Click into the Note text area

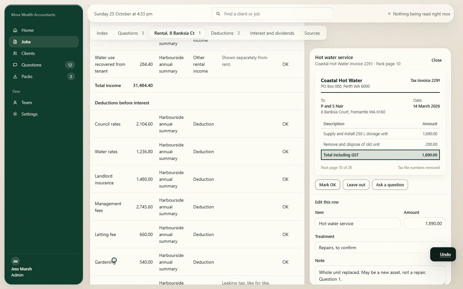click(380, 275)
